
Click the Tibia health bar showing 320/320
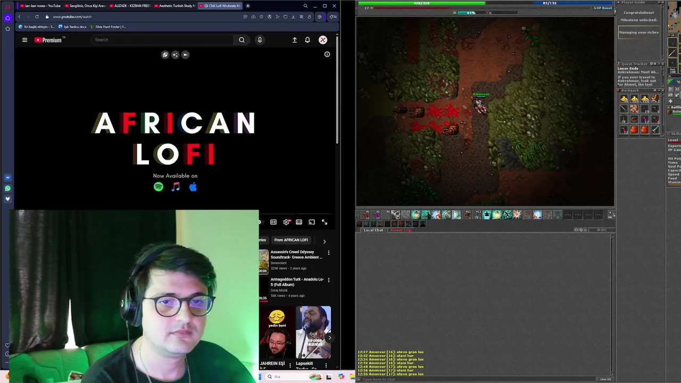[421, 3]
